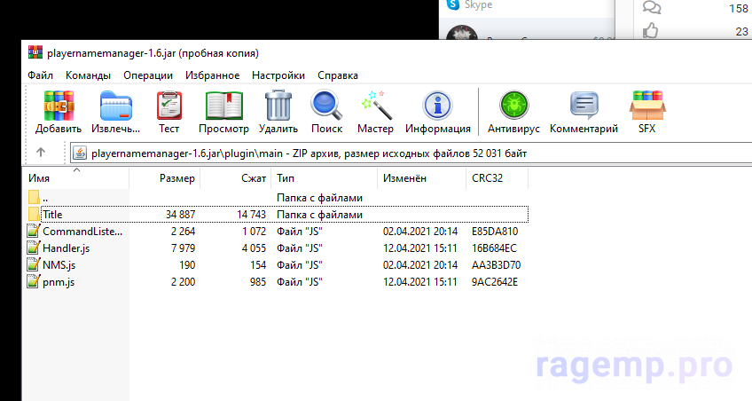752x401 pixels.
Task: Click the jar archive icon in address bar
Action: tap(80, 153)
